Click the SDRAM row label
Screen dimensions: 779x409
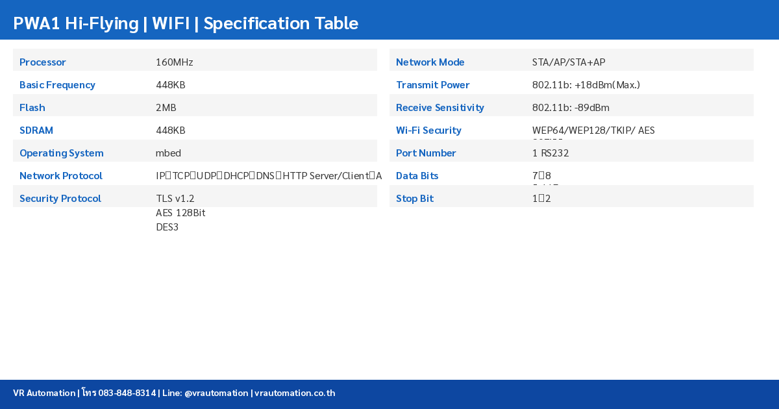point(36,130)
